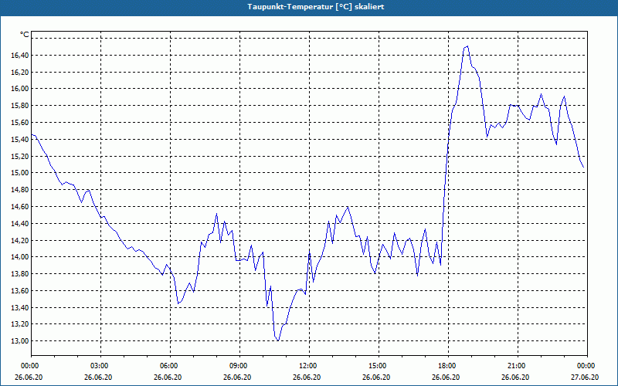Click the 15,20 axis label
Screen dimensions: 618x386
pos(20,156)
